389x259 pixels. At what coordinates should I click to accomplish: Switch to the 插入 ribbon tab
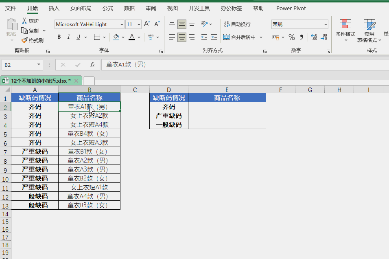coord(54,8)
